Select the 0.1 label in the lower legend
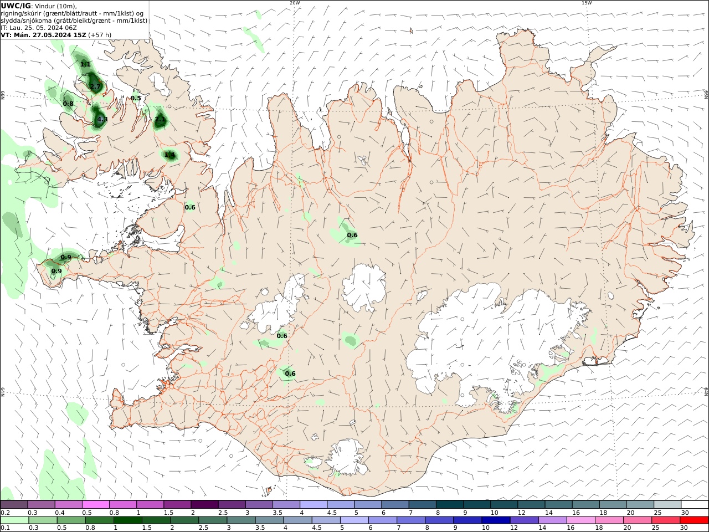 pyautogui.click(x=5, y=528)
